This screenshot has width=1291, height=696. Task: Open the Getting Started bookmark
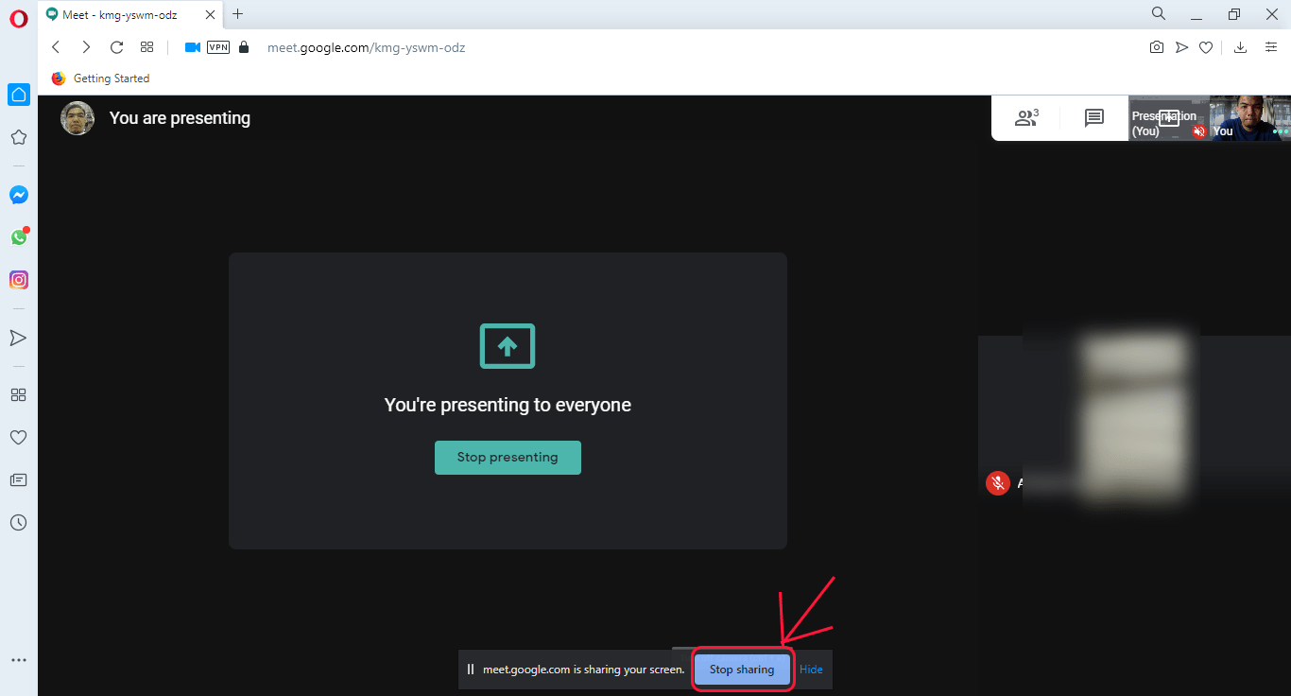(x=99, y=78)
